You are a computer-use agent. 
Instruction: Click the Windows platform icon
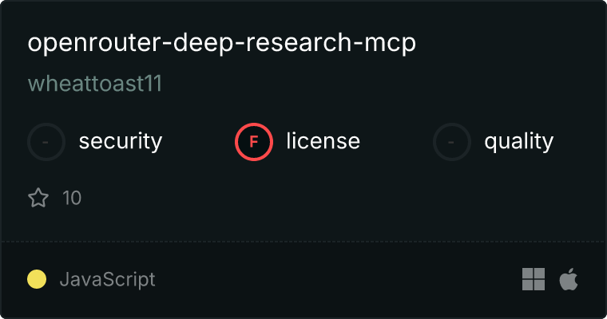point(534,279)
